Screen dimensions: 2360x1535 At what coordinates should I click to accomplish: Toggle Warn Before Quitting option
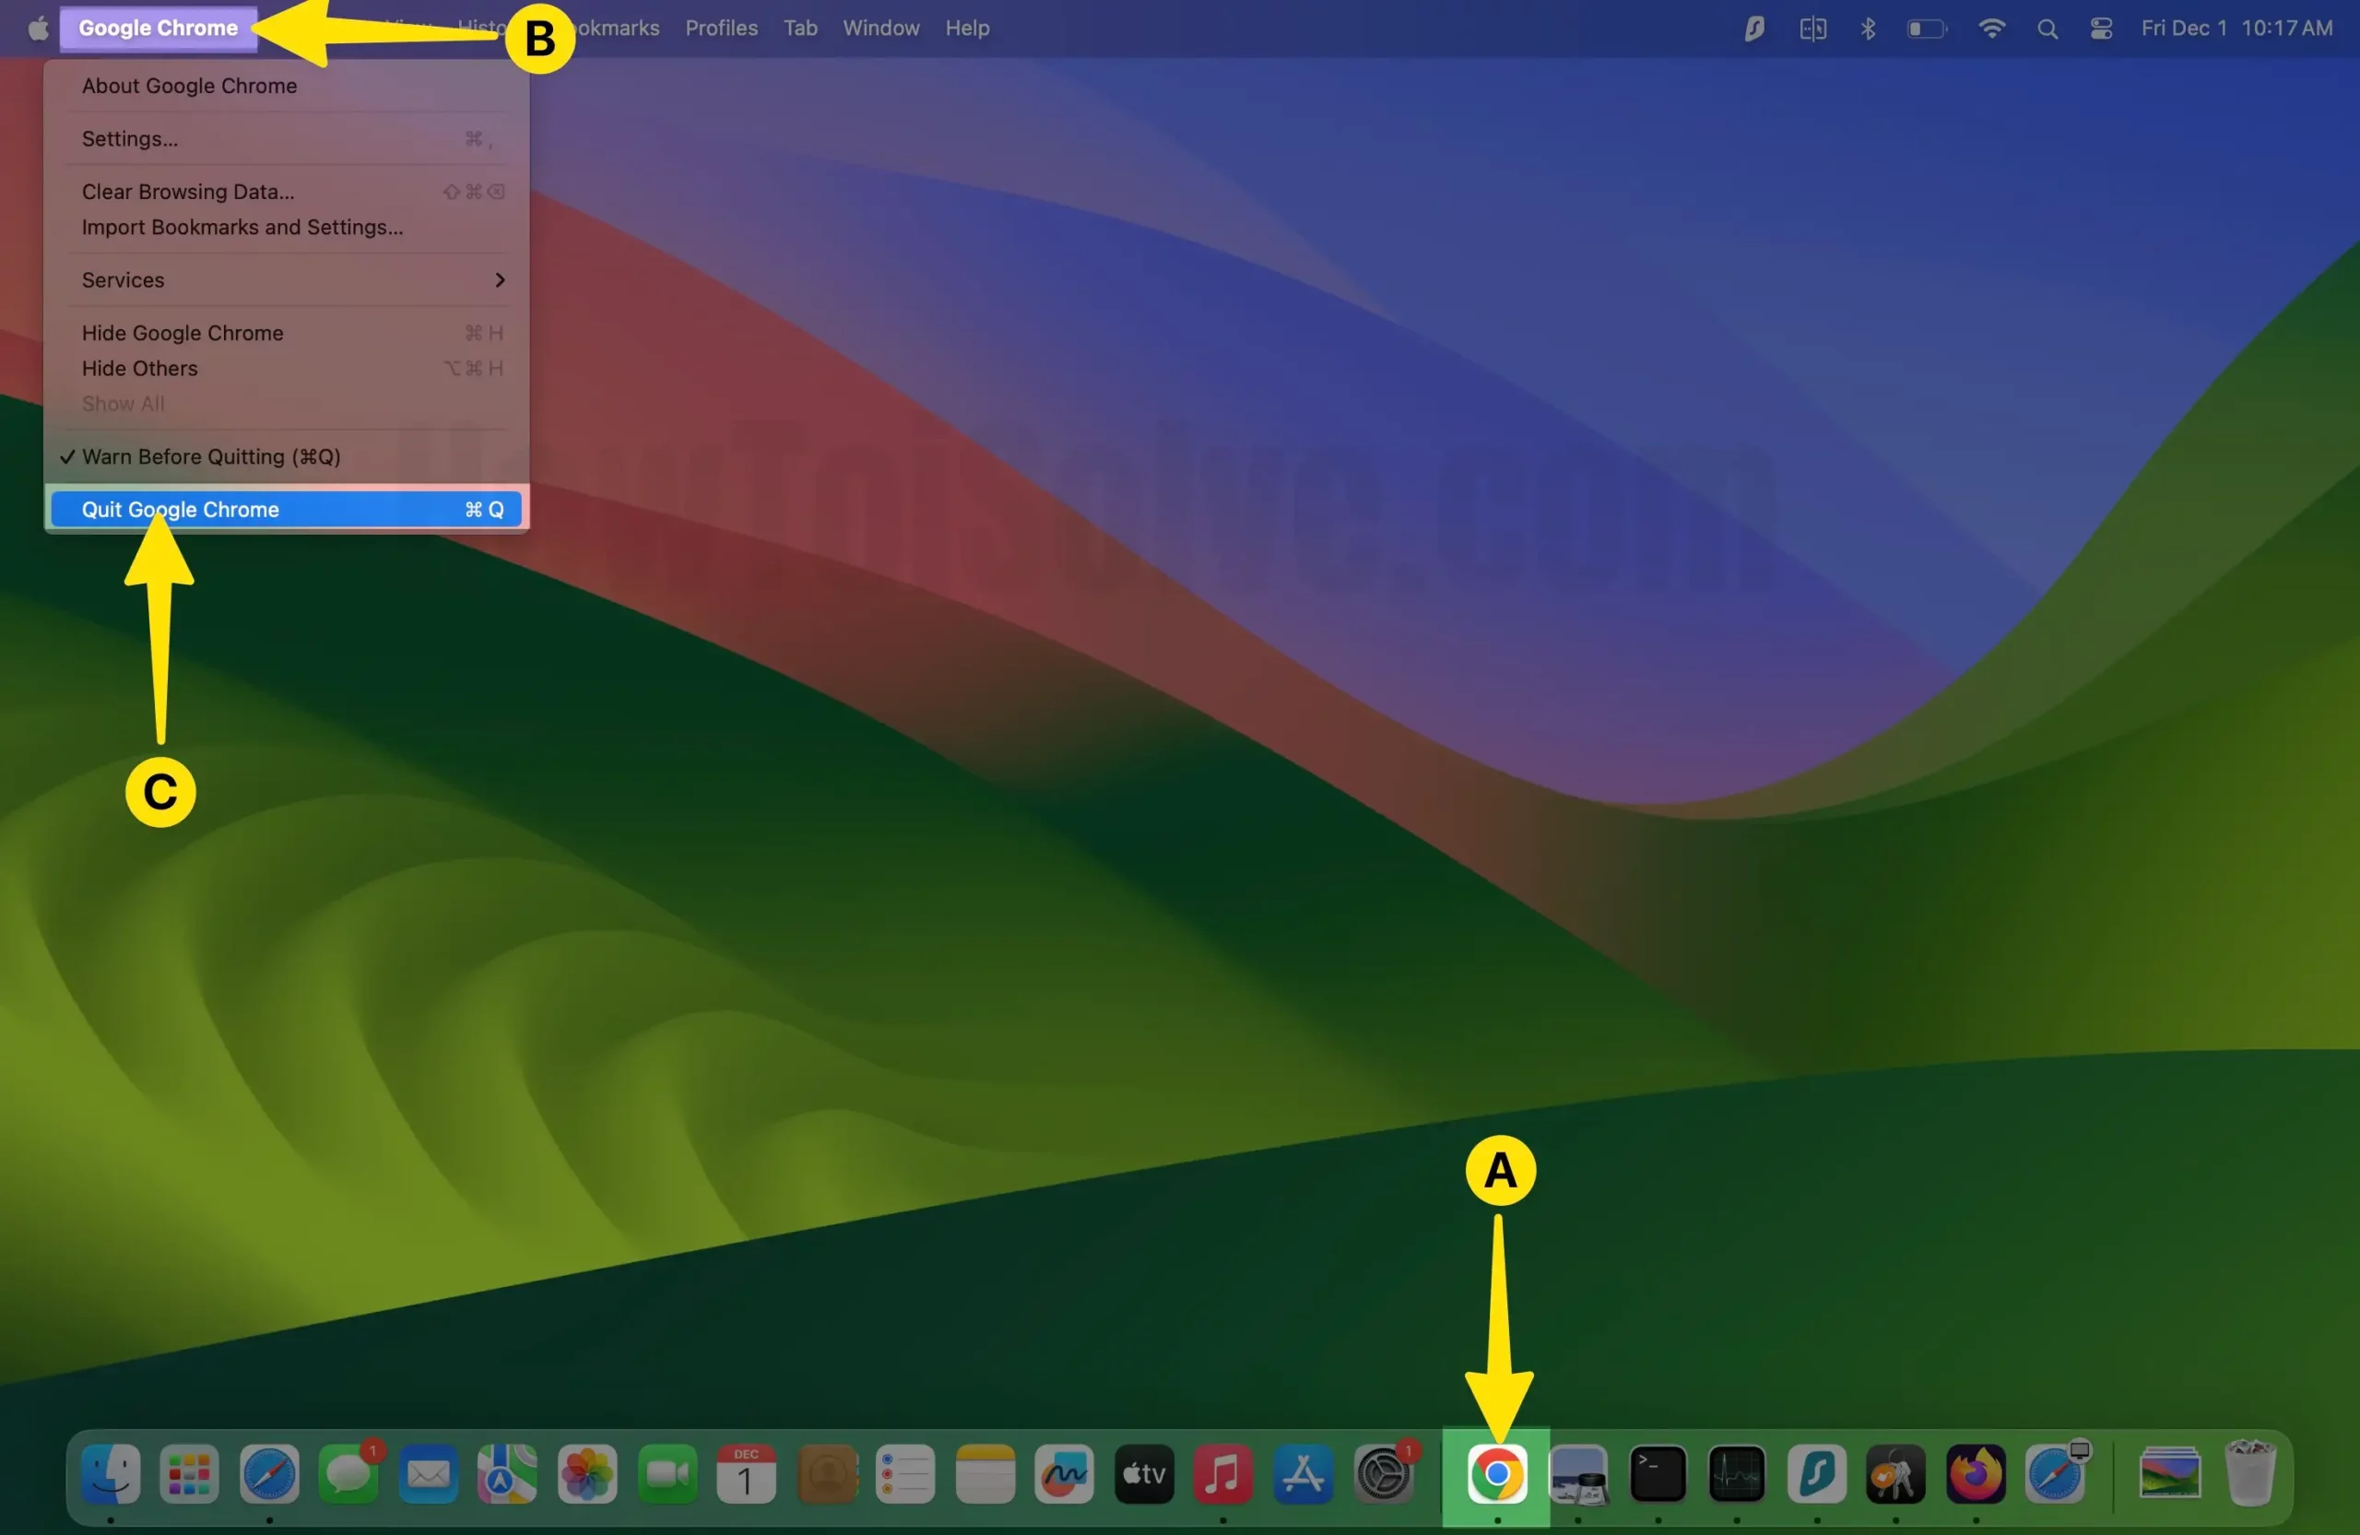(x=287, y=456)
